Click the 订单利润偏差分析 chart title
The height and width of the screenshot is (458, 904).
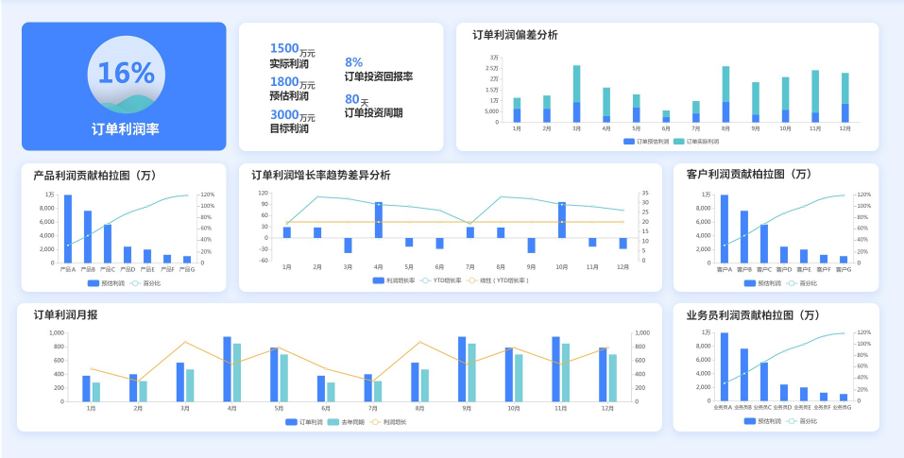point(515,35)
